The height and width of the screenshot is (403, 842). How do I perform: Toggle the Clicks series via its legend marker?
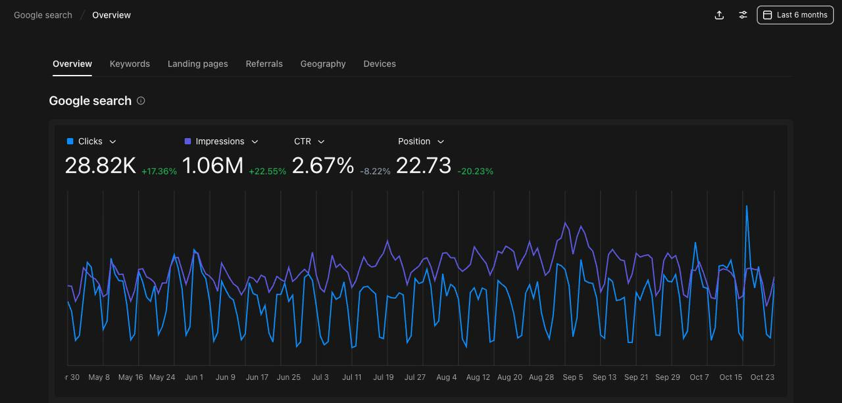click(69, 141)
